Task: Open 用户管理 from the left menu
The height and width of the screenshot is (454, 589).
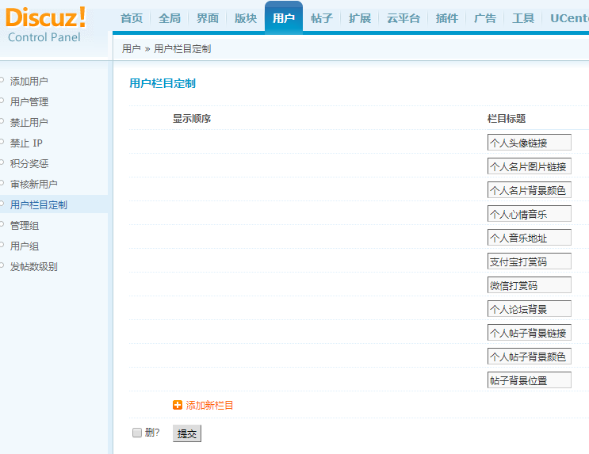Action: tap(29, 101)
